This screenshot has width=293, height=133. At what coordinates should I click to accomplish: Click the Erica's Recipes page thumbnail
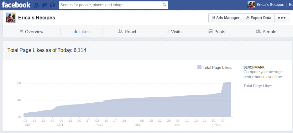tap(10, 18)
